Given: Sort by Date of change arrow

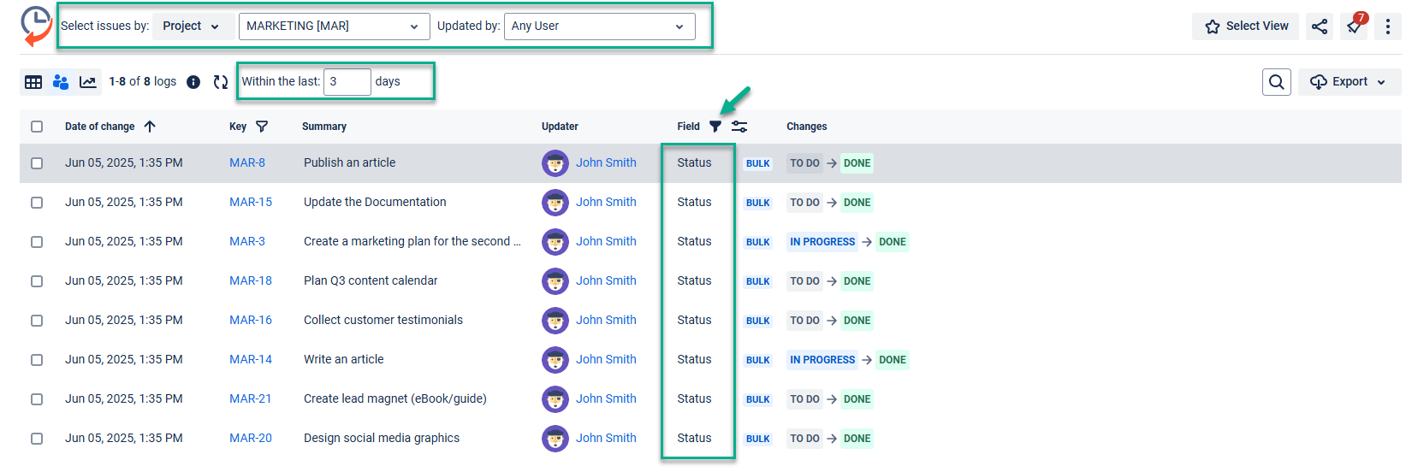Looking at the screenshot, I should click(150, 127).
